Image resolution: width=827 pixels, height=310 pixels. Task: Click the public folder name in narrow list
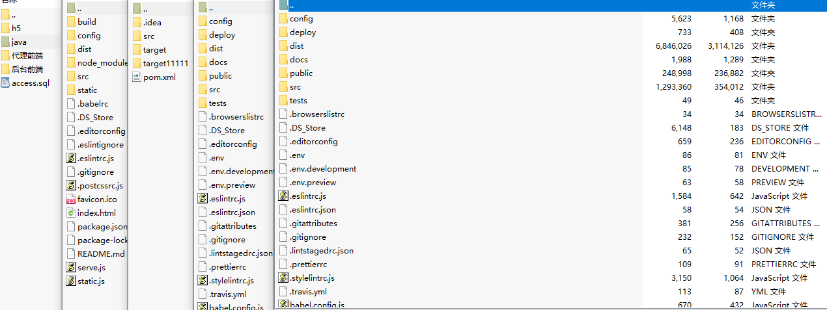220,76
